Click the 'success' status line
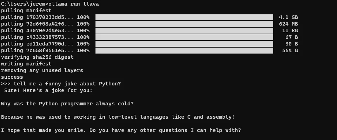This screenshot has height=140, width=337. tap(12, 77)
